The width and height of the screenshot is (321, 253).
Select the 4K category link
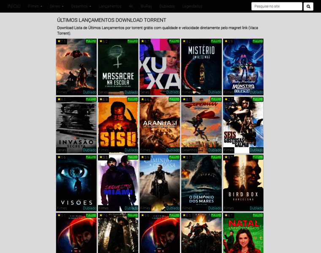click(x=131, y=6)
